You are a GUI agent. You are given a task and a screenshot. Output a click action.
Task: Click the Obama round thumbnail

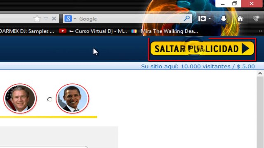tap(73, 99)
